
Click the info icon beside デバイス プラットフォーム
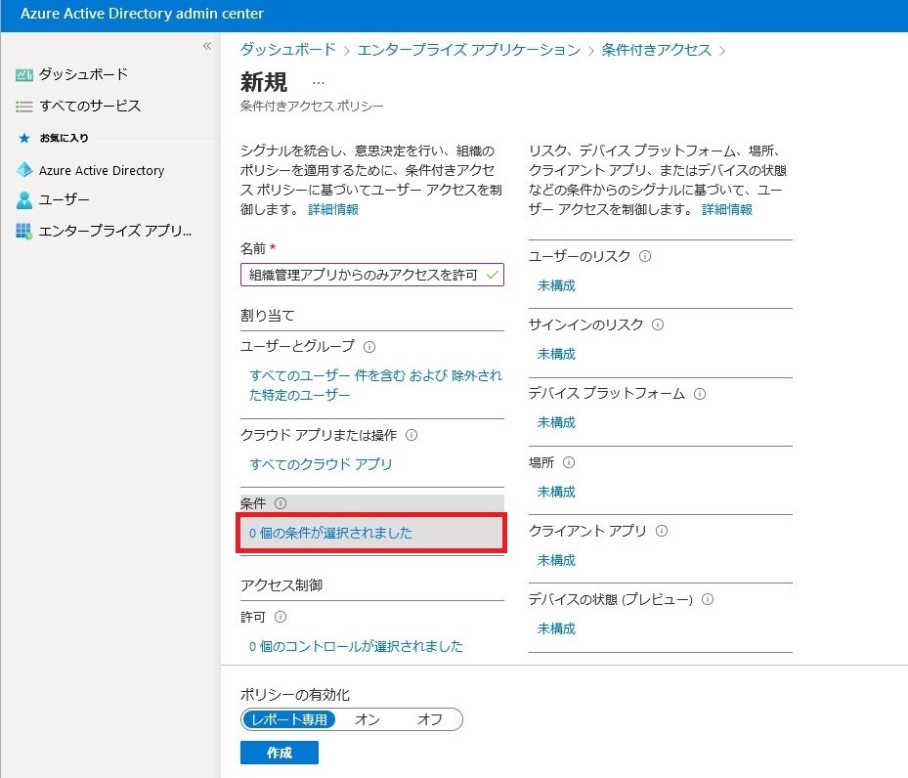[700, 394]
